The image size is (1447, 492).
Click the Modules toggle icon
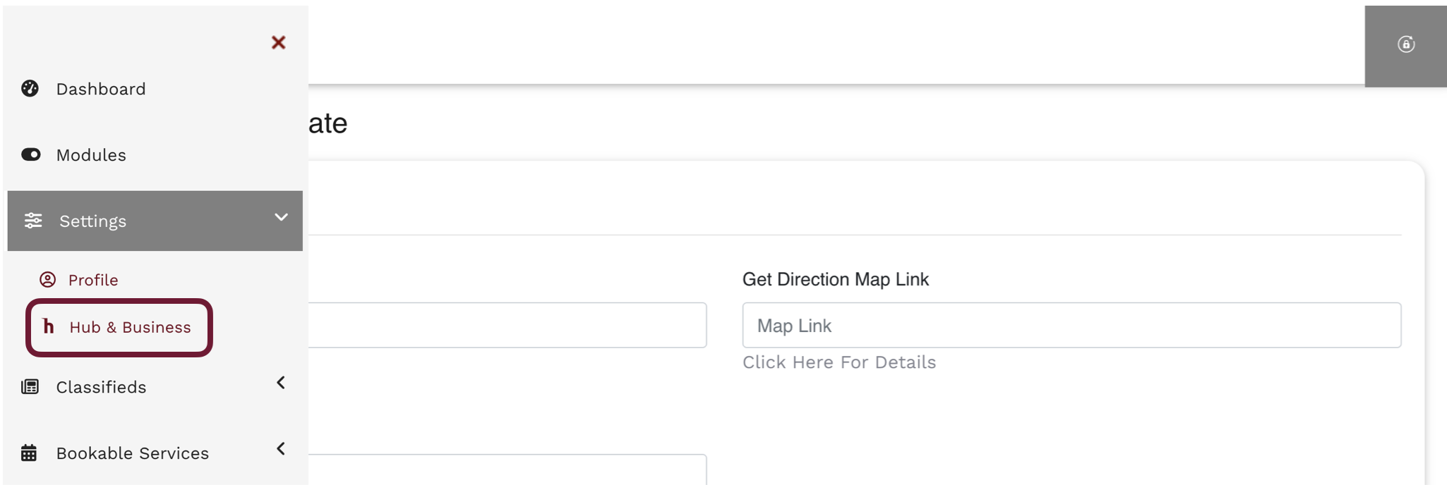click(30, 154)
